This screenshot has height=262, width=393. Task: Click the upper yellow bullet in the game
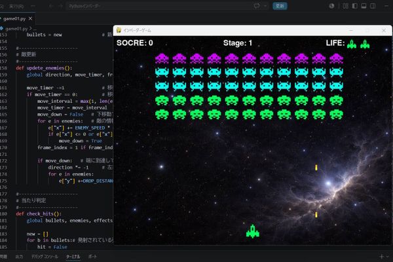pyautogui.click(x=316, y=168)
